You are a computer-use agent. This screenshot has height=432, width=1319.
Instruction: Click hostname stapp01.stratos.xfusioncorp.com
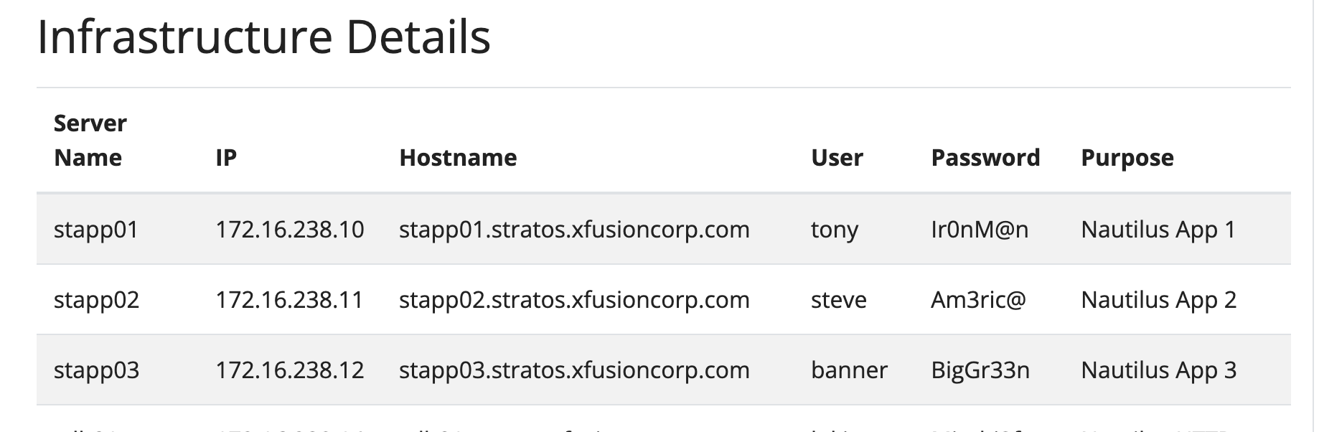pyautogui.click(x=574, y=230)
